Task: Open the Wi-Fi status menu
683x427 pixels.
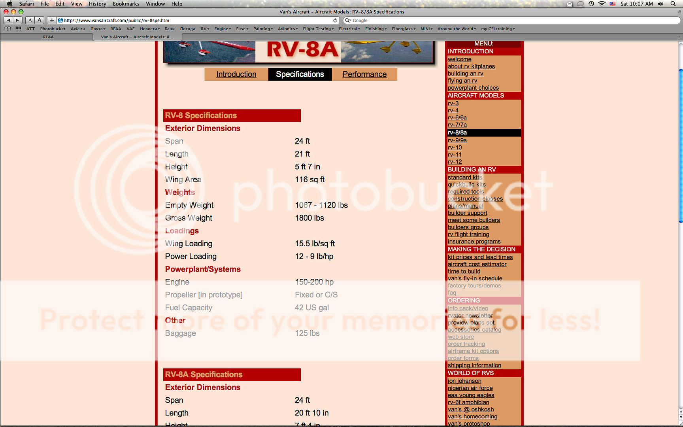Action: [x=602, y=4]
